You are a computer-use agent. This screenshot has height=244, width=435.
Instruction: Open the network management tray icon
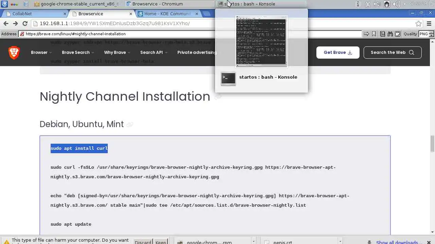click(x=386, y=4)
